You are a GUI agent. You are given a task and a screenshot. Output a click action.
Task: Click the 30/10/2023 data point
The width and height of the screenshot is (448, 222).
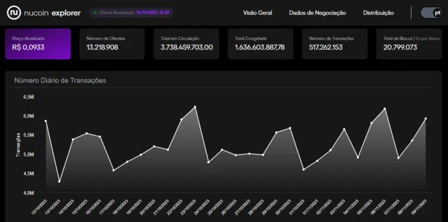[290, 128]
